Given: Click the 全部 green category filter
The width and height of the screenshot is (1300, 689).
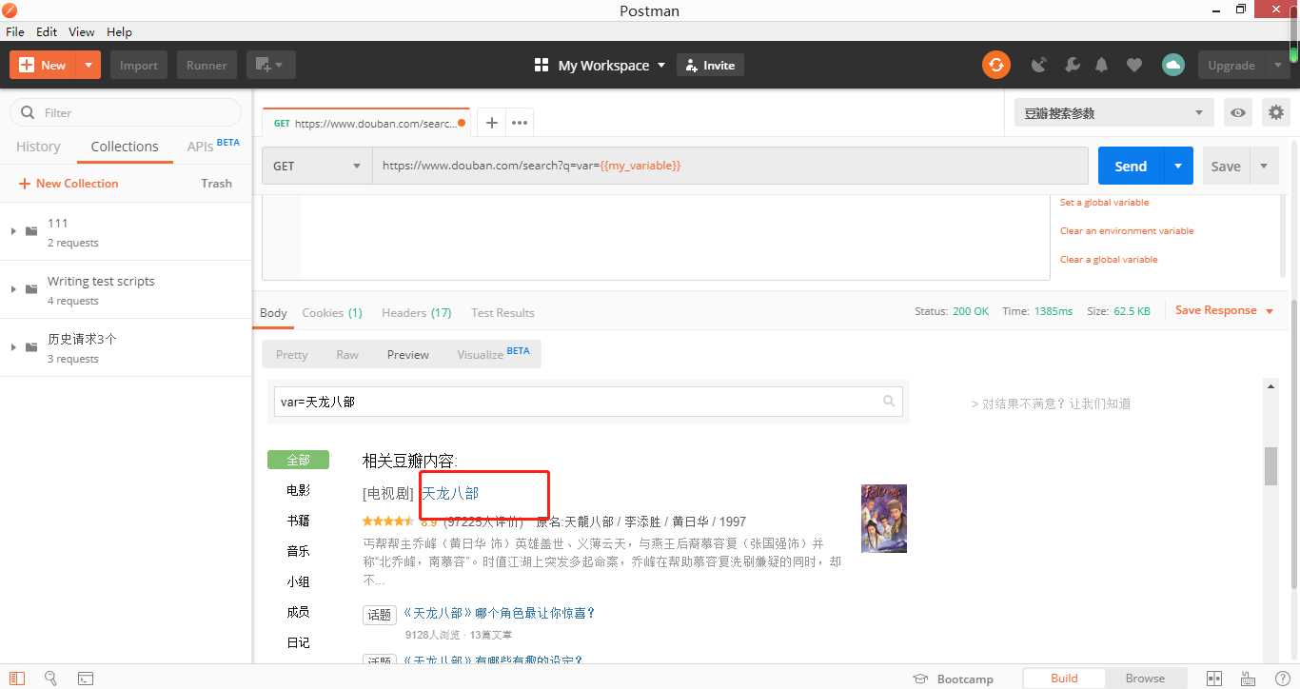Looking at the screenshot, I should point(298,460).
